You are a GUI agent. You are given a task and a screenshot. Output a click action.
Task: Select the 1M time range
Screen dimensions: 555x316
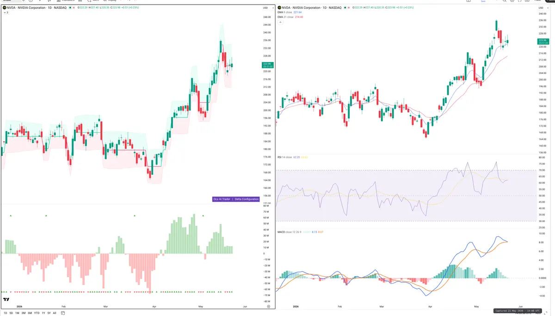coord(17,313)
